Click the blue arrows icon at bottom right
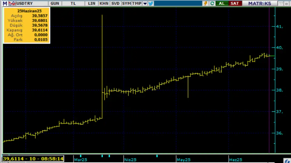 point(287,161)
